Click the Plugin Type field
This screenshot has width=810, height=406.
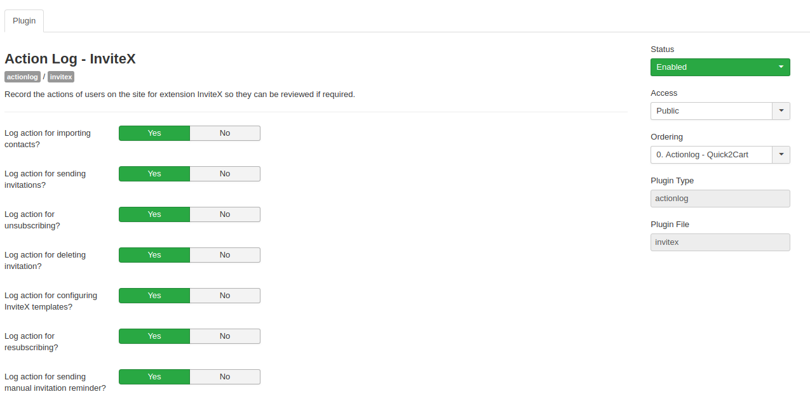pyautogui.click(x=720, y=199)
